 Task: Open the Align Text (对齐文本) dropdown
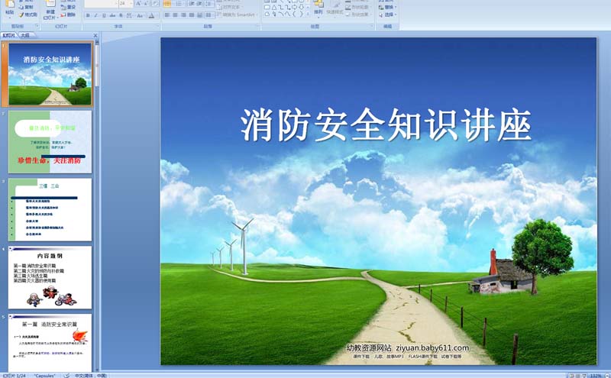point(230,7)
